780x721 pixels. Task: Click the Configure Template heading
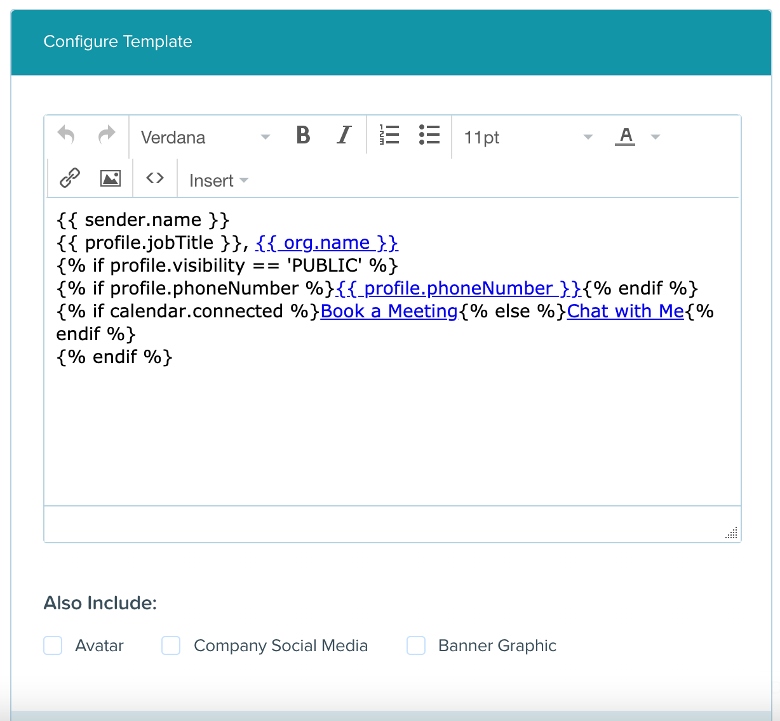coord(118,41)
